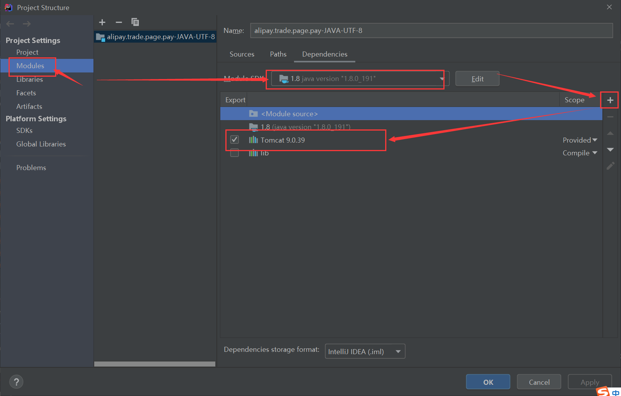This screenshot has height=396, width=621.
Task: Click module list horizontal scrollbar
Action: (155, 364)
